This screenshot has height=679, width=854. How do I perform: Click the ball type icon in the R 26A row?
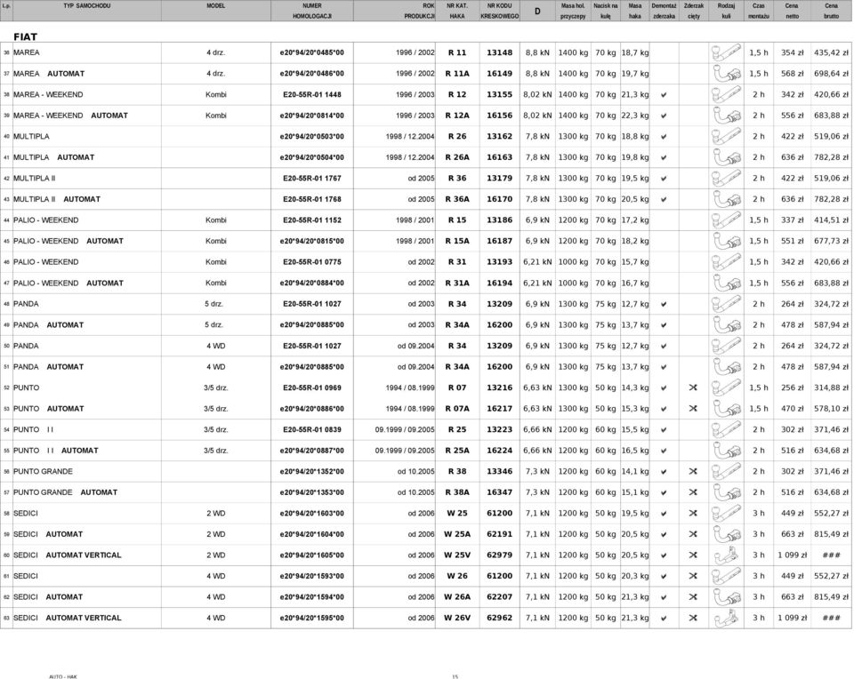coord(726,157)
